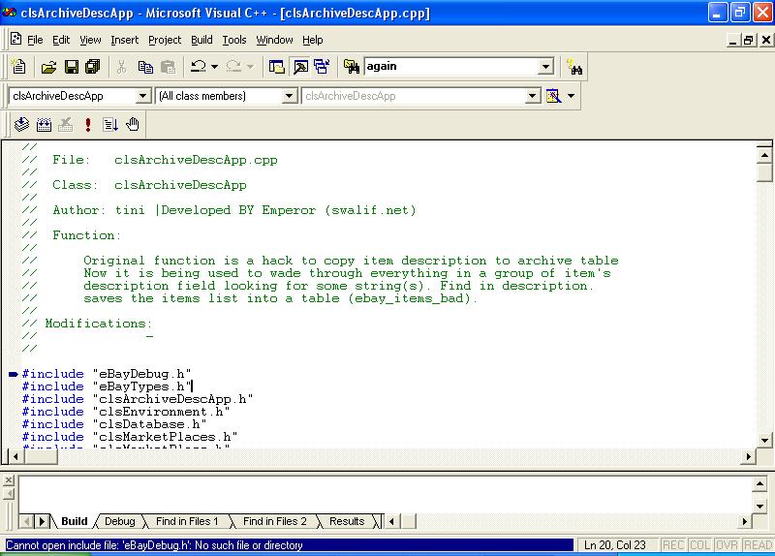
Task: Open the Project menu
Action: [165, 40]
